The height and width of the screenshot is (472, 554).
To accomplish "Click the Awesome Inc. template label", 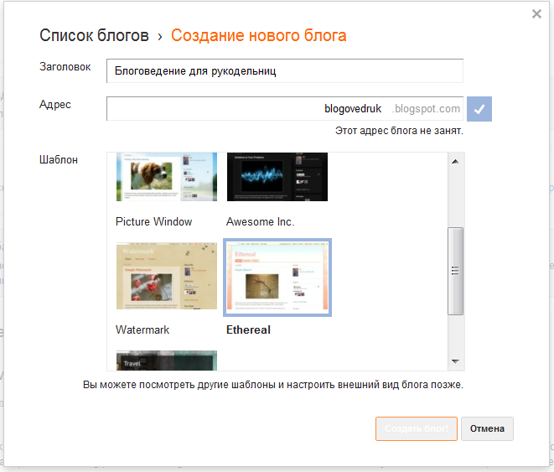I will pos(260,222).
